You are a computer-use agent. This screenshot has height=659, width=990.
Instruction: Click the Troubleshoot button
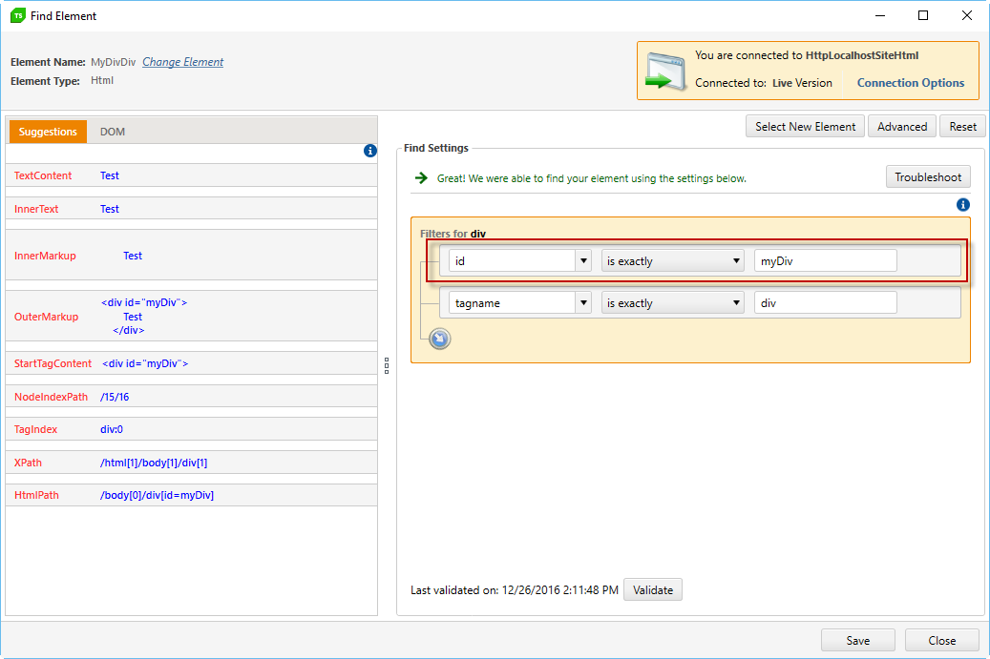[x=928, y=177]
